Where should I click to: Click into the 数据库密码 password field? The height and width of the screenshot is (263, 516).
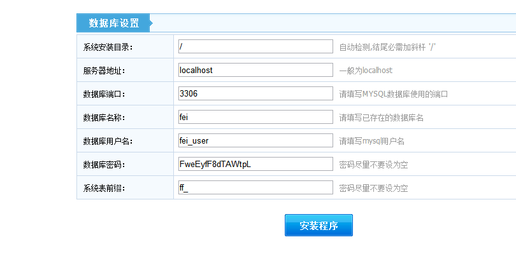click(255, 164)
